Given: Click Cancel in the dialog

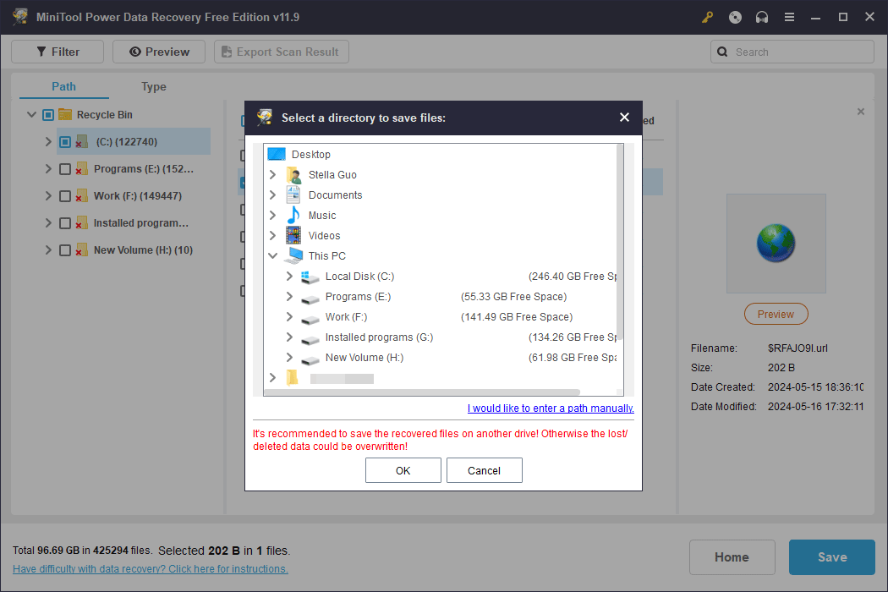Looking at the screenshot, I should [x=484, y=470].
